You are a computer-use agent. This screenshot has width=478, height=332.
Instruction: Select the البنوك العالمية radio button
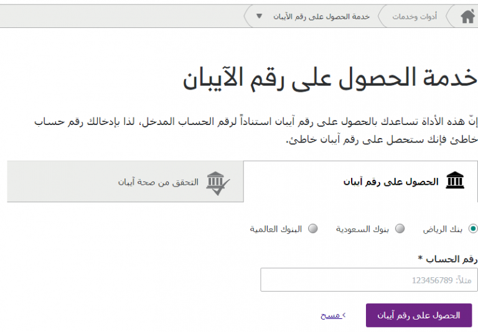tap(313, 228)
